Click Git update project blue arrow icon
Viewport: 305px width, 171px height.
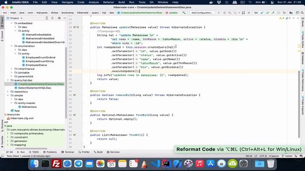[x=262, y=13]
